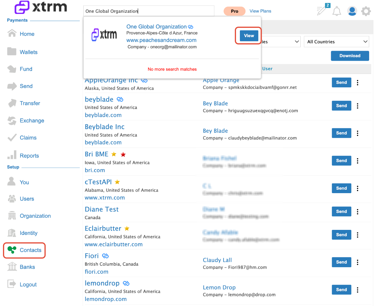Toggle the red star on Bri BME
This screenshot has width=381, height=306.
click(123, 154)
